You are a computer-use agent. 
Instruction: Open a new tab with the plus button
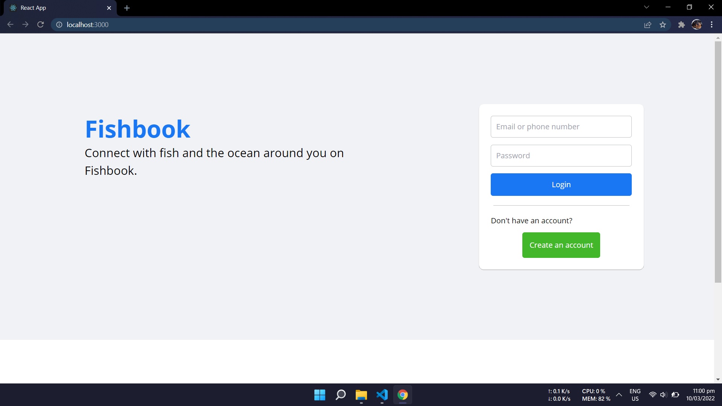pos(127,8)
